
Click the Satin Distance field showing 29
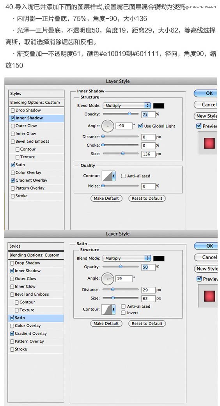[x=148, y=290]
